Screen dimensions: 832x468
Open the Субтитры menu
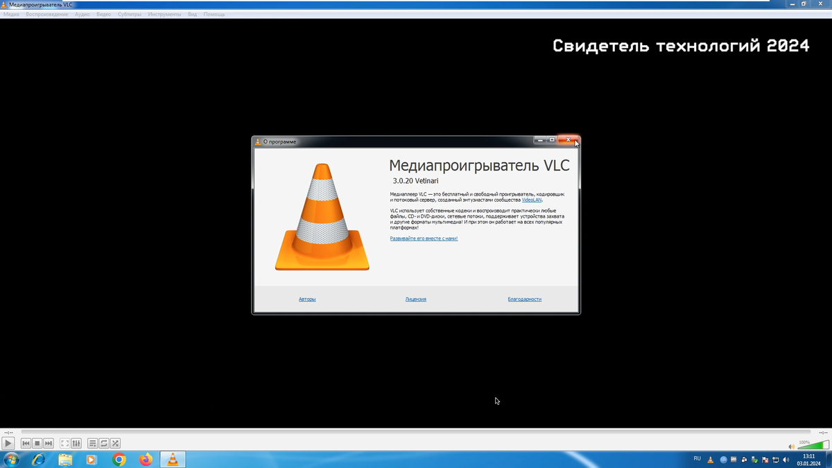130,14
